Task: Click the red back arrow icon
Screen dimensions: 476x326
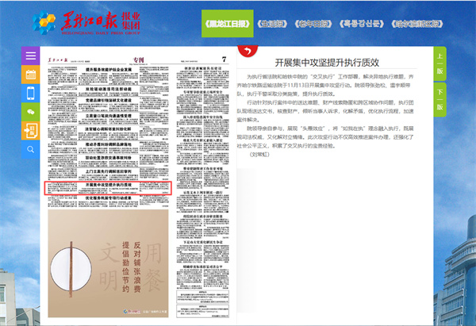Action: 247,52
